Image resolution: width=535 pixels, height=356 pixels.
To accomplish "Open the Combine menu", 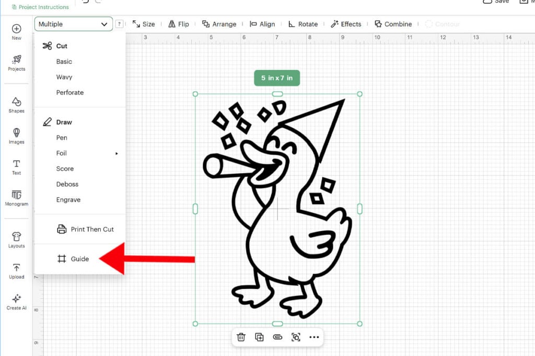I will point(393,24).
